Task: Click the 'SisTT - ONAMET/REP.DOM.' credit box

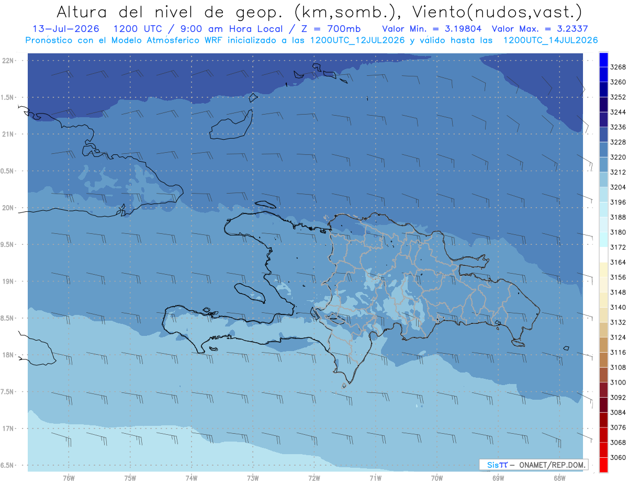Action: pyautogui.click(x=533, y=464)
